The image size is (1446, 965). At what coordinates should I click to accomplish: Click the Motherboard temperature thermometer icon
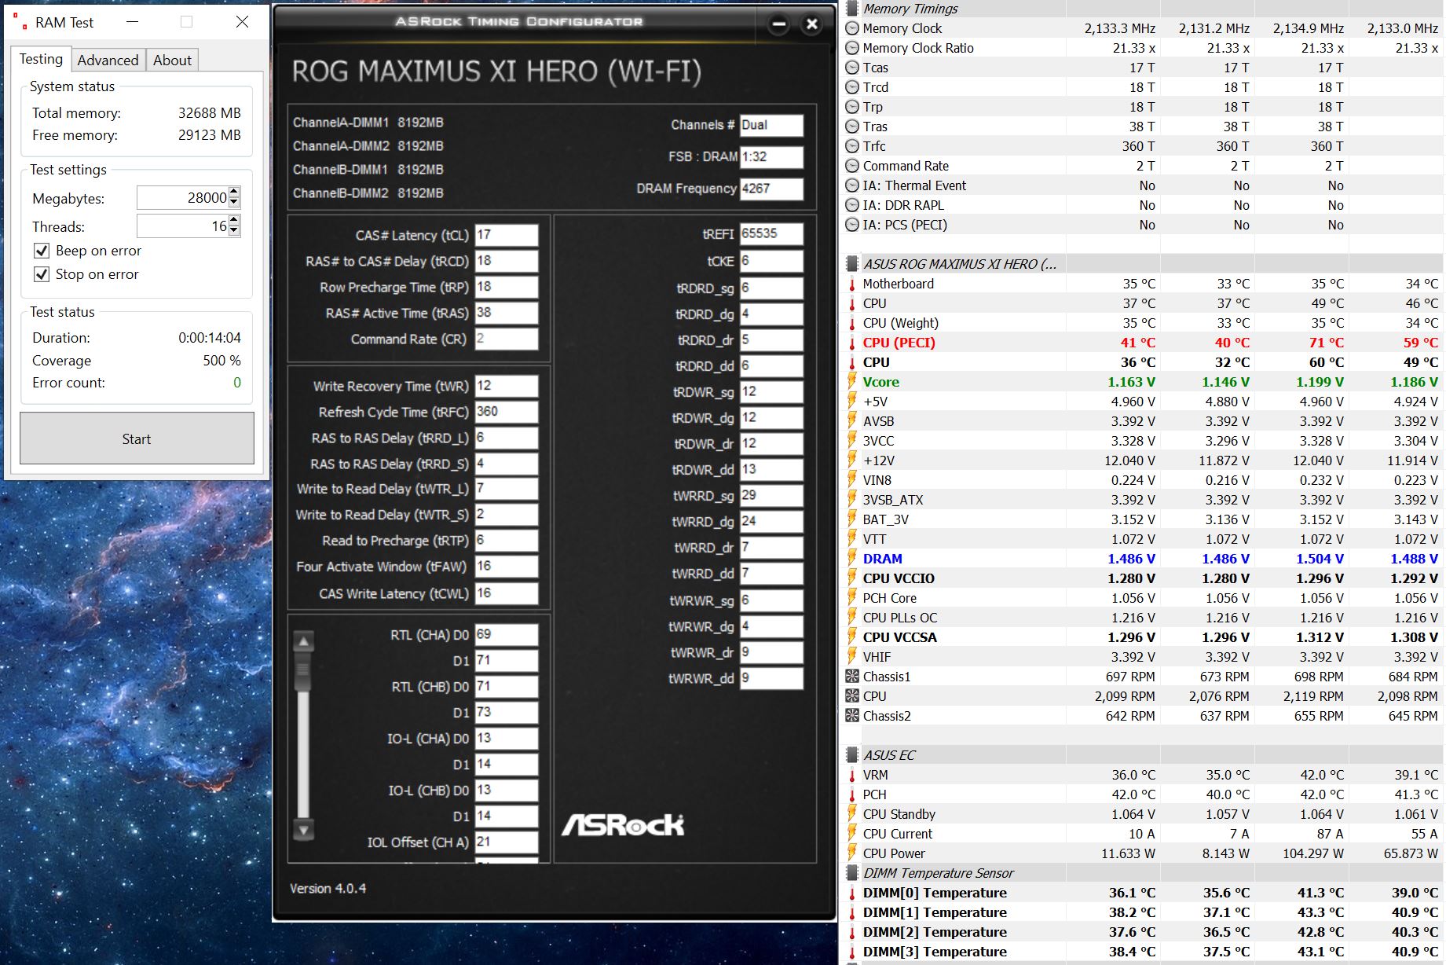[x=851, y=284]
